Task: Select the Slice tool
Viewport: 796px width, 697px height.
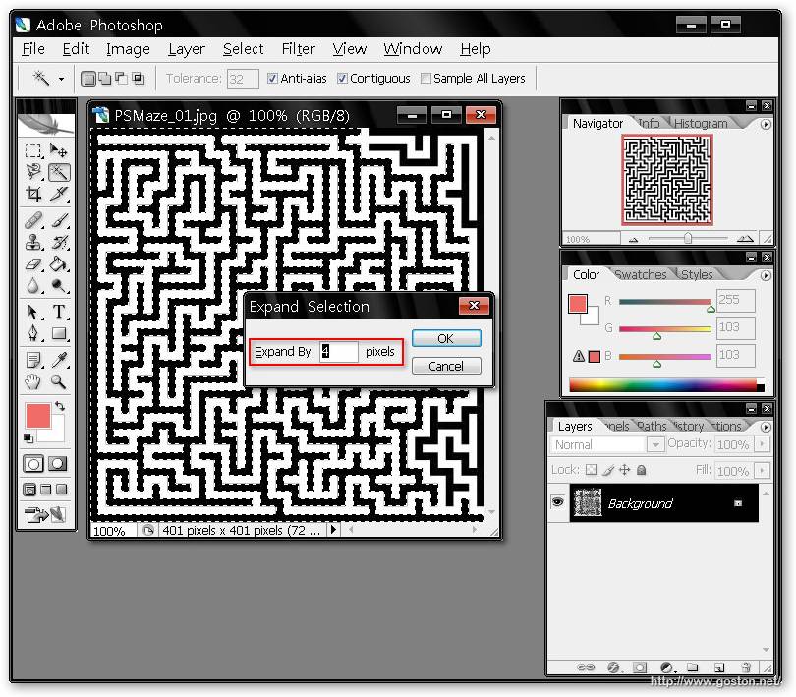Action: [59, 194]
